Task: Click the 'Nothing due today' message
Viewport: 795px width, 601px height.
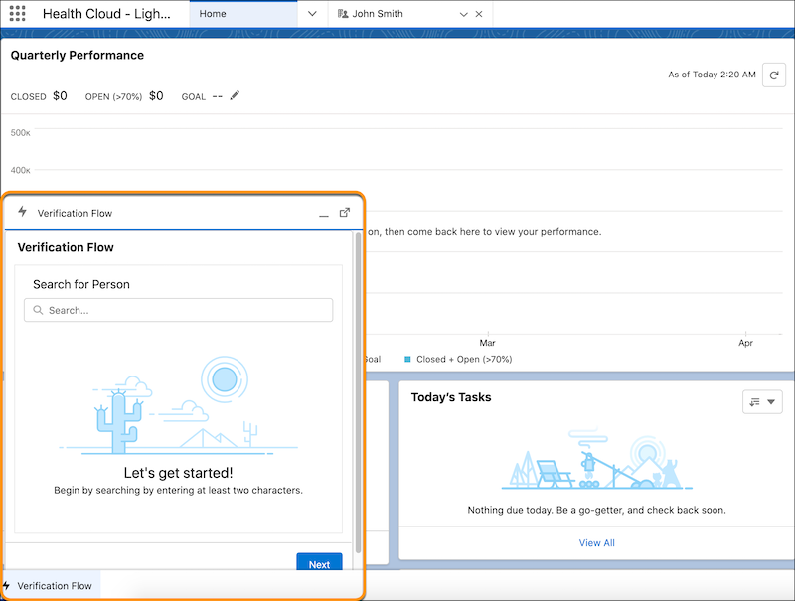Action: pos(597,510)
